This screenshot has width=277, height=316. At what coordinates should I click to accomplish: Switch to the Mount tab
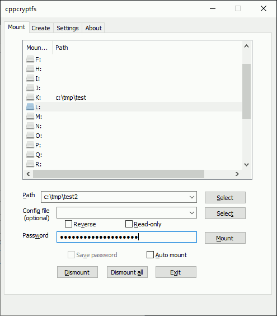tap(16, 27)
